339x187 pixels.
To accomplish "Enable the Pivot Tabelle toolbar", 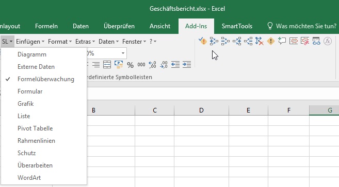I will tap(44, 128).
